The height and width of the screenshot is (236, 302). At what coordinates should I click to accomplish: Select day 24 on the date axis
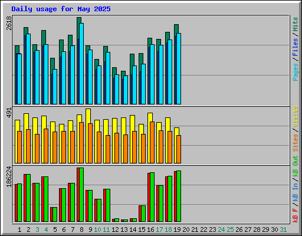[221, 230]
